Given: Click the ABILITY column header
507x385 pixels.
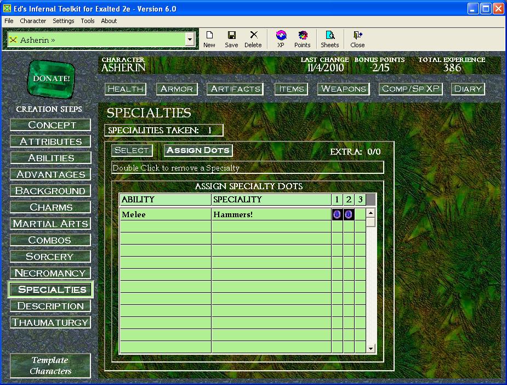Looking at the screenshot, I should (165, 200).
